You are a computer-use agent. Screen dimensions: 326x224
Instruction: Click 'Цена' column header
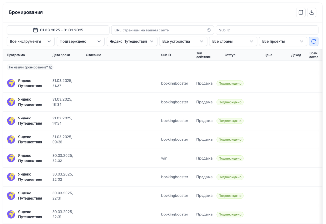click(x=268, y=55)
